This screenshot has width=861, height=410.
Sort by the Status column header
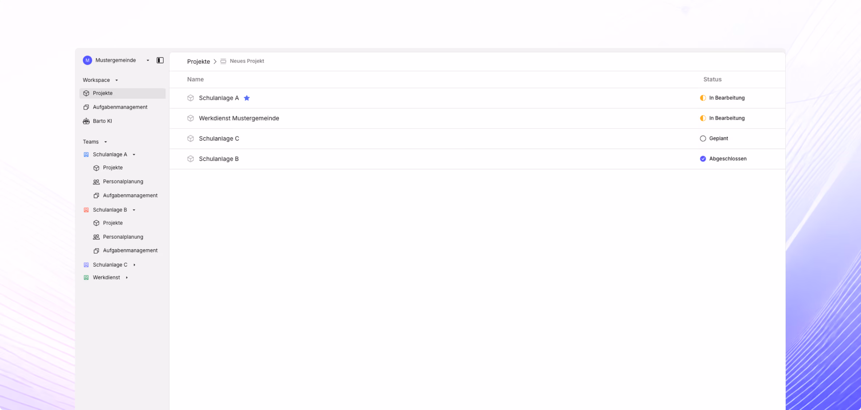click(712, 79)
